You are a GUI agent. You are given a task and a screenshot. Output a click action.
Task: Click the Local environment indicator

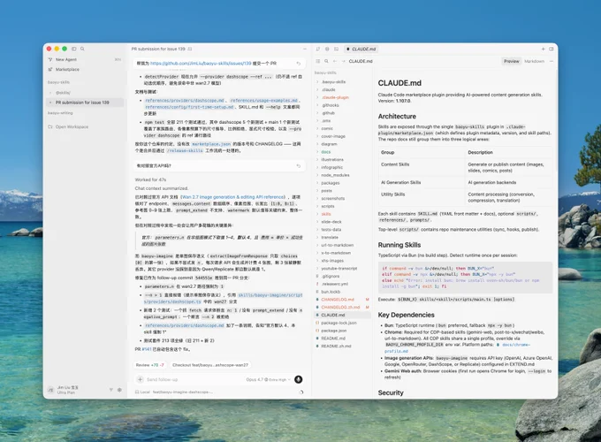click(142, 392)
